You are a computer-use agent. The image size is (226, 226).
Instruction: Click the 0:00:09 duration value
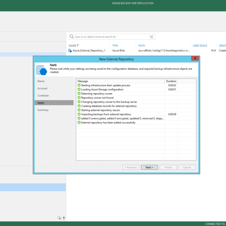(172, 114)
